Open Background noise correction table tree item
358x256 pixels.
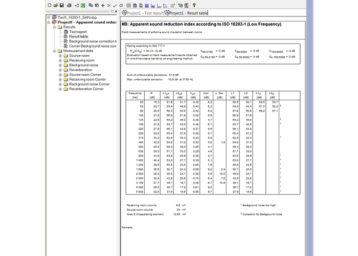click(x=93, y=41)
